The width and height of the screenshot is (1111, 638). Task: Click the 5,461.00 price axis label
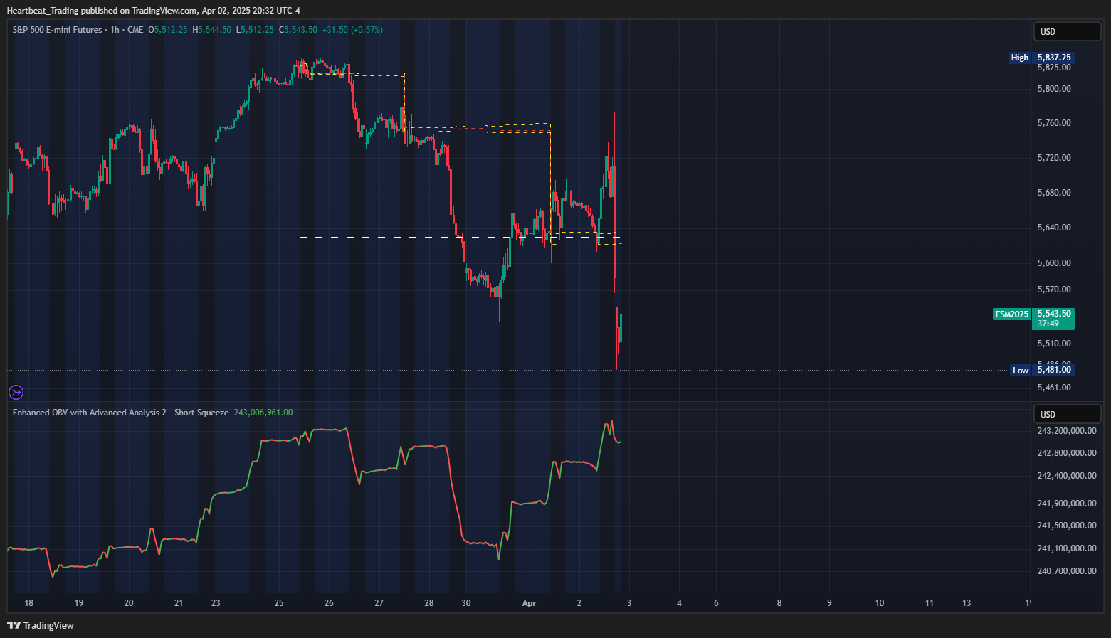click(1054, 388)
